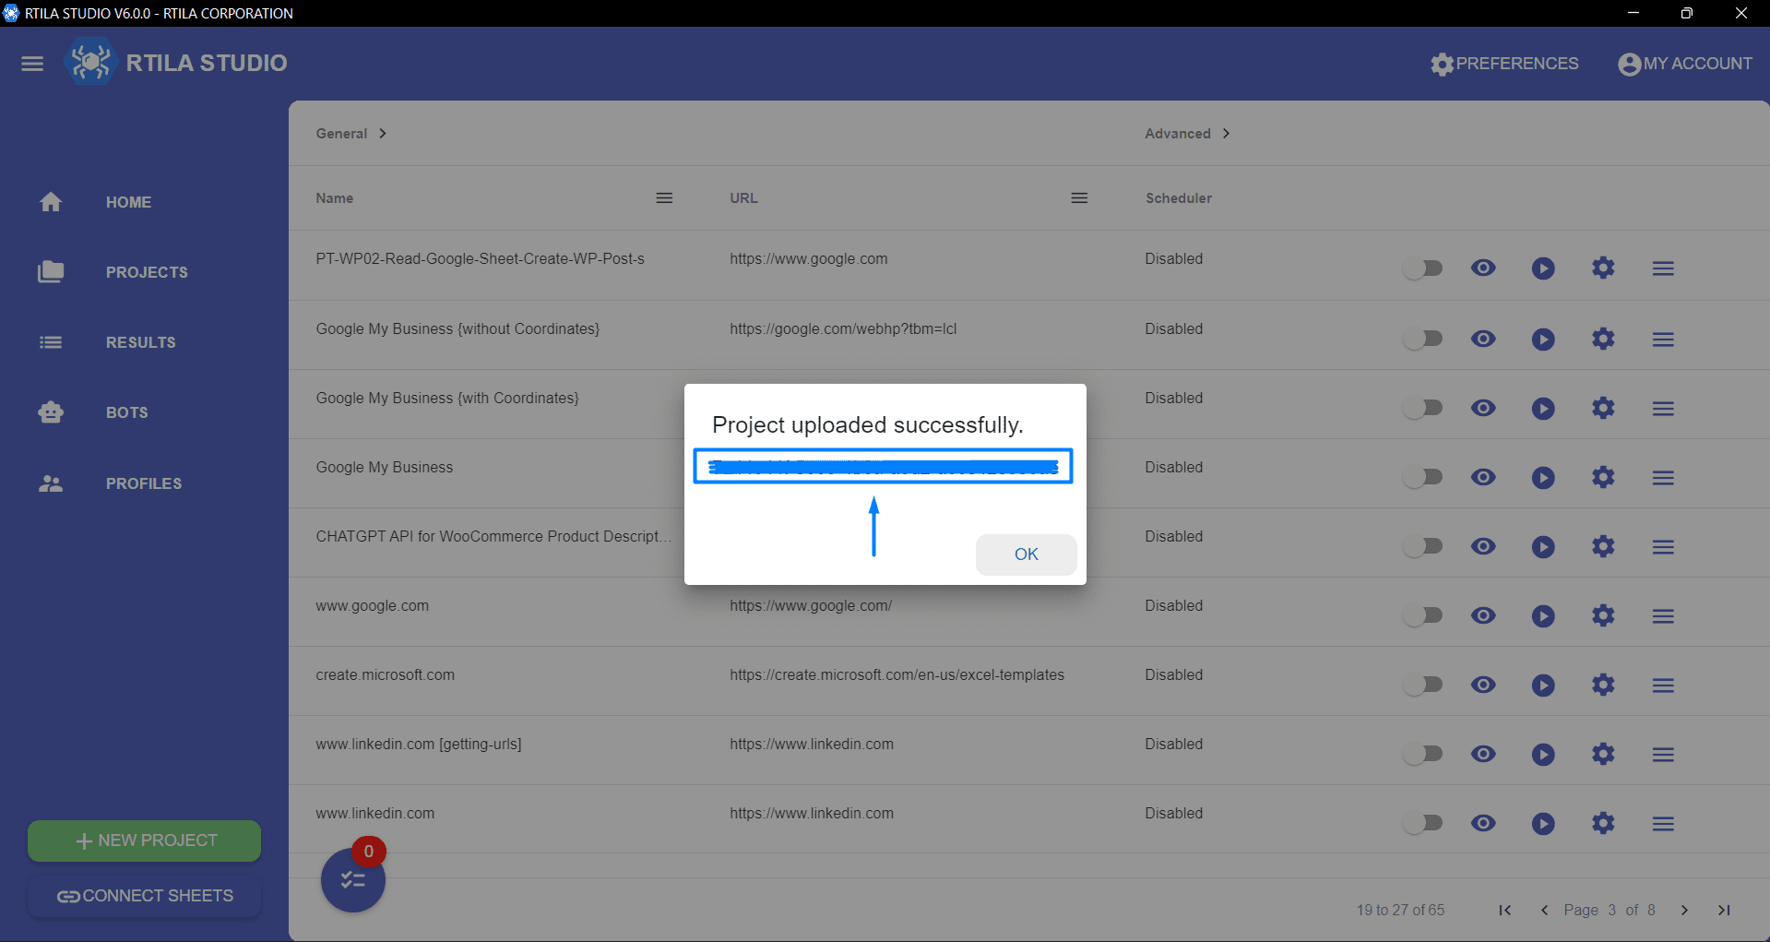Go to previous page of projects
Screen dimensions: 1770x942
point(1544,911)
